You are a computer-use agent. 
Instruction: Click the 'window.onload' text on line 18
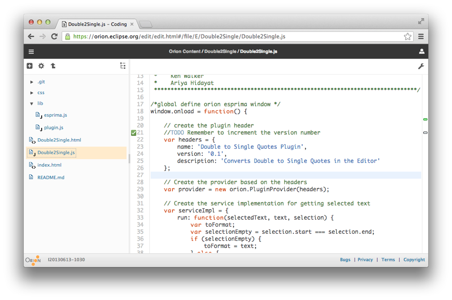click(x=172, y=111)
